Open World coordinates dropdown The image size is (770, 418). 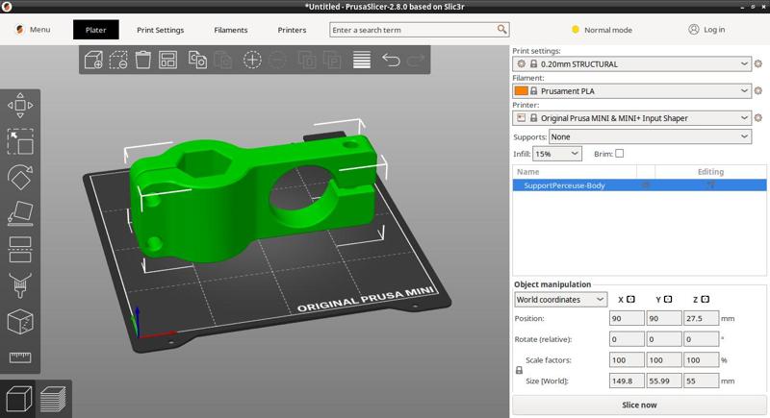tap(560, 300)
